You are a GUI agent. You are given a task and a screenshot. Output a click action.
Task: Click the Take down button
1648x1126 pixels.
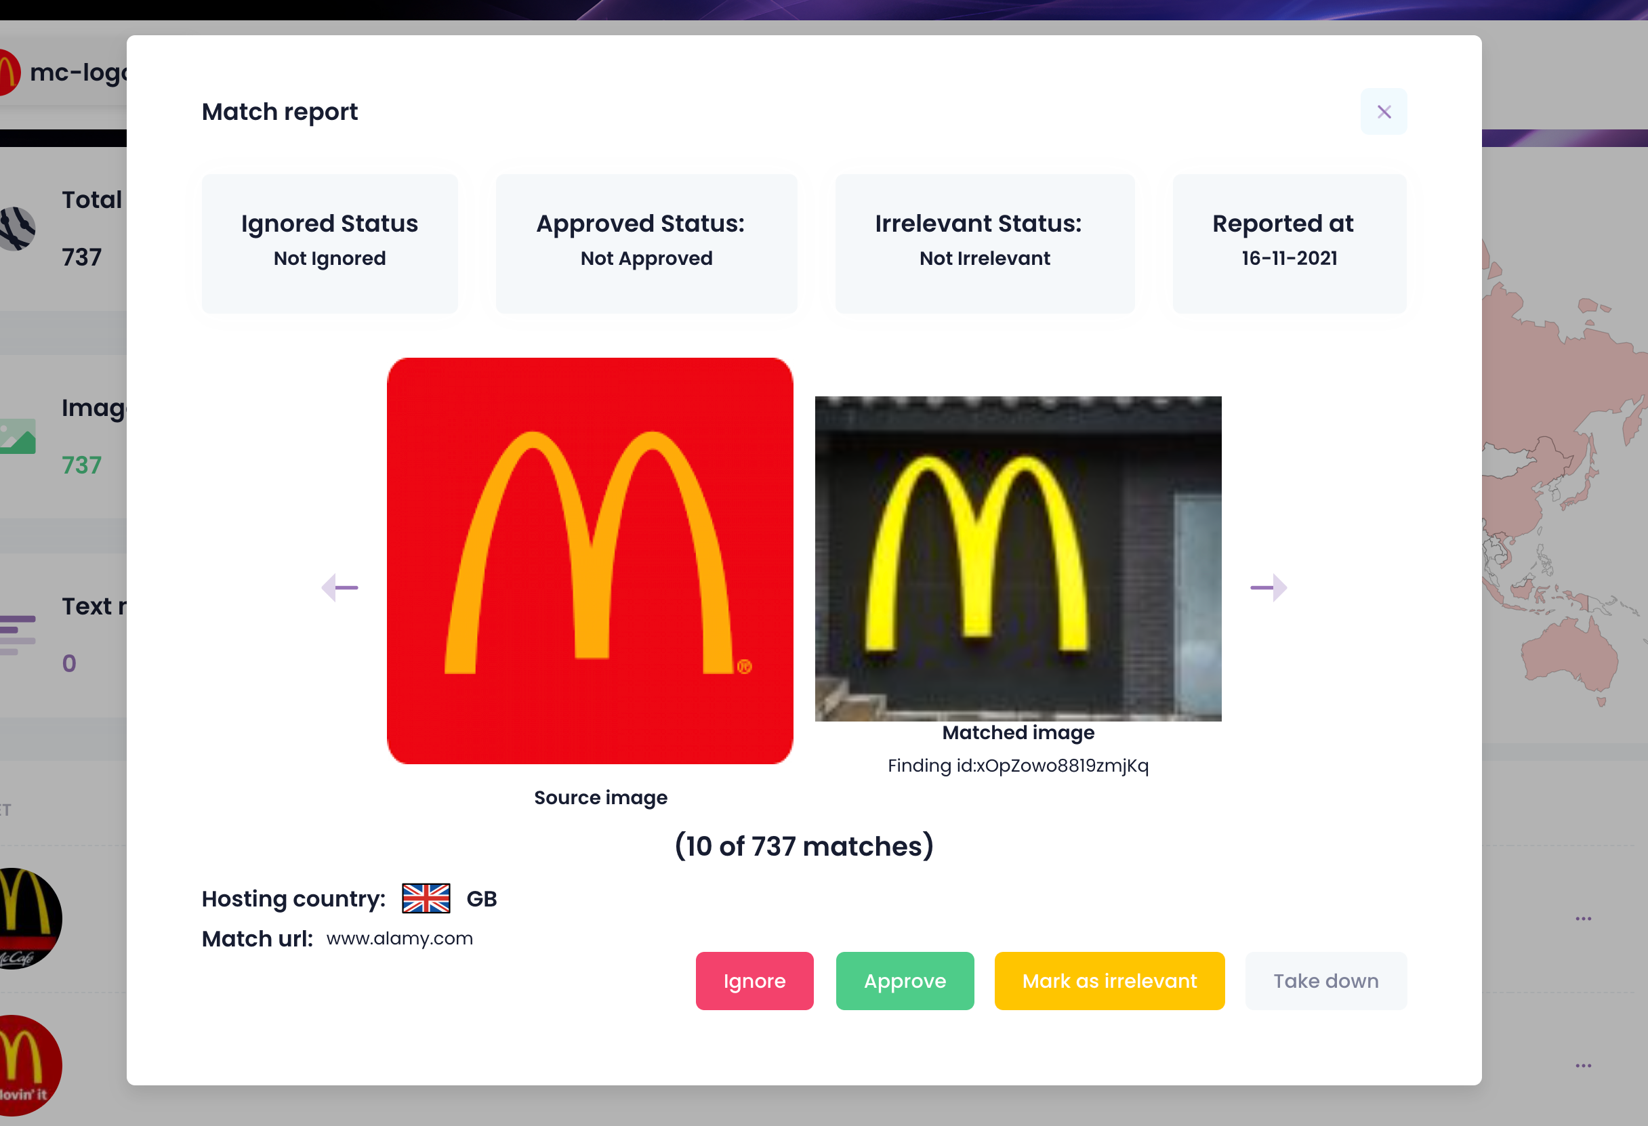tap(1326, 980)
